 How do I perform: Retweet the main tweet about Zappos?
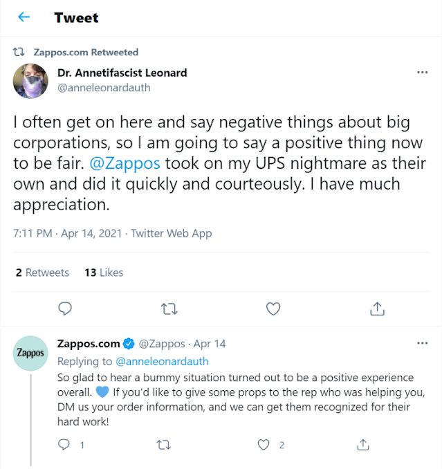pyautogui.click(x=169, y=308)
